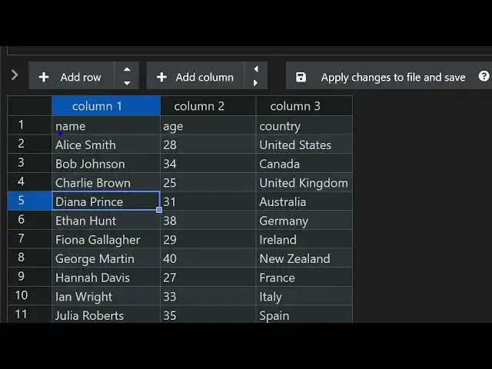This screenshot has height=369, width=492.
Task: Select the 'Ethan Hunt' cell
Action: [x=106, y=221]
